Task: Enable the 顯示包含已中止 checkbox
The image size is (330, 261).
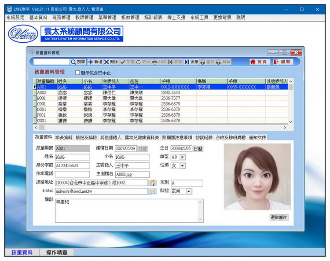Action: [x=78, y=73]
